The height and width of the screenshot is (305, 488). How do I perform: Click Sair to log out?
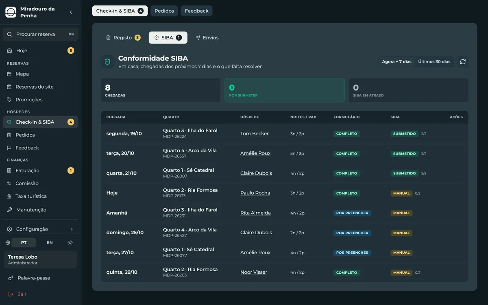click(x=40, y=294)
